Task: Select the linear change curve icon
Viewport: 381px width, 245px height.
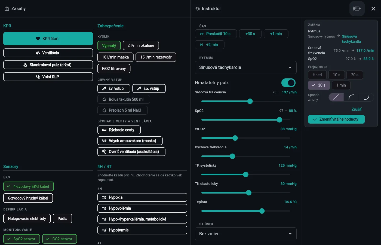Action: [336, 97]
